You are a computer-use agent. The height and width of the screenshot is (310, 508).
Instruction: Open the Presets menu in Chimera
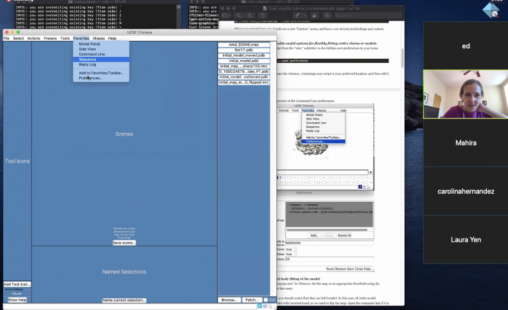(50, 38)
